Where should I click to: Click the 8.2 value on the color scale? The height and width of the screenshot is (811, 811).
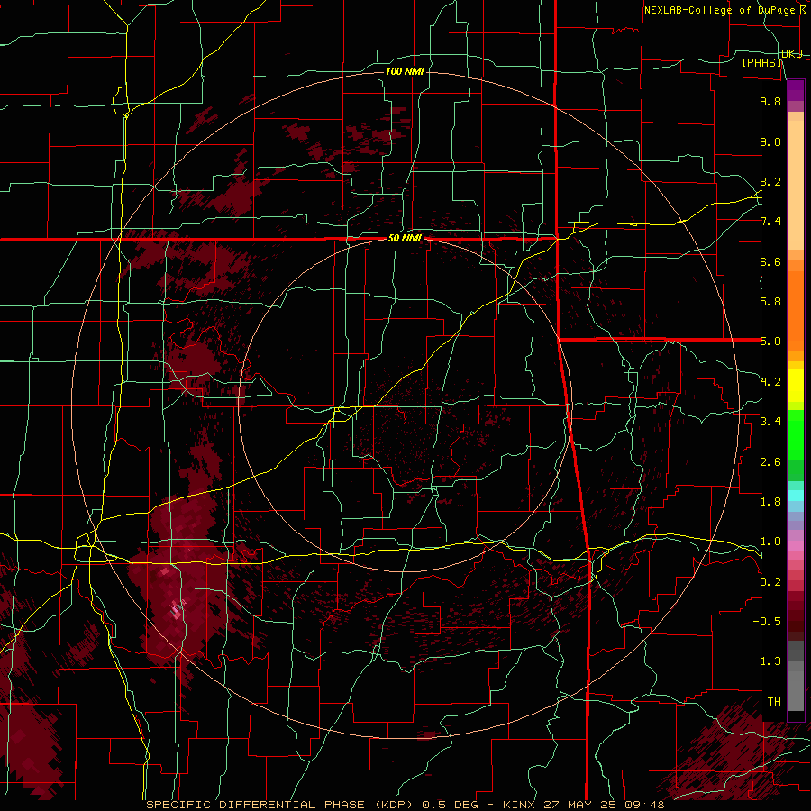coord(770,181)
